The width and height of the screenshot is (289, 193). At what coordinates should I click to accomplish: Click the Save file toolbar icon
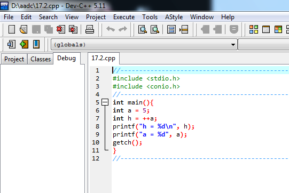click(36, 29)
